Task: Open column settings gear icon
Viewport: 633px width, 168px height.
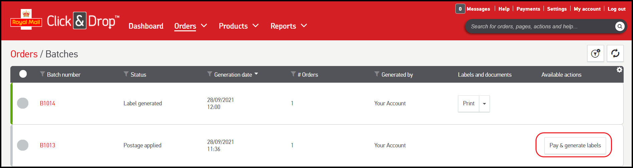Action: pyautogui.click(x=619, y=70)
